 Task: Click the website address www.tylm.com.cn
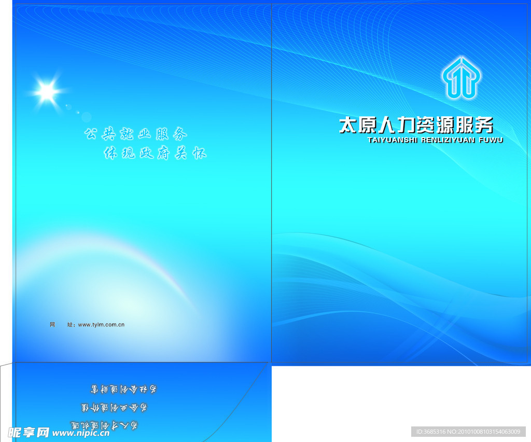pos(101,324)
